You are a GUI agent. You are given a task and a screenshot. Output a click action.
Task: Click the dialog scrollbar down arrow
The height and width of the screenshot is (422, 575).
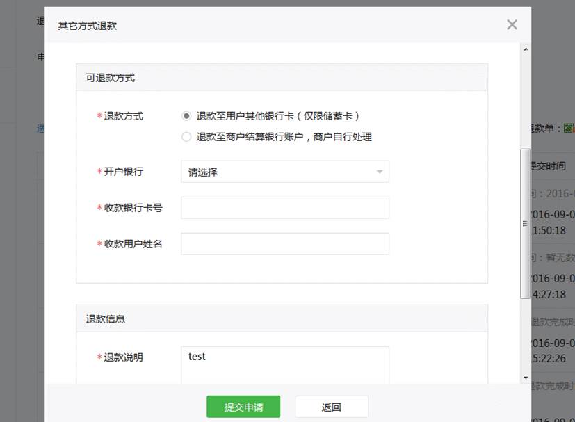click(x=526, y=378)
